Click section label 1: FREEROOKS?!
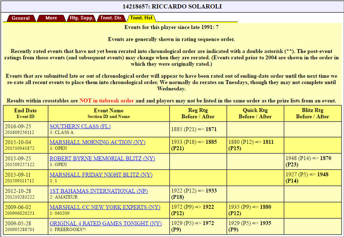This screenshot has width=344, height=237. point(68,229)
